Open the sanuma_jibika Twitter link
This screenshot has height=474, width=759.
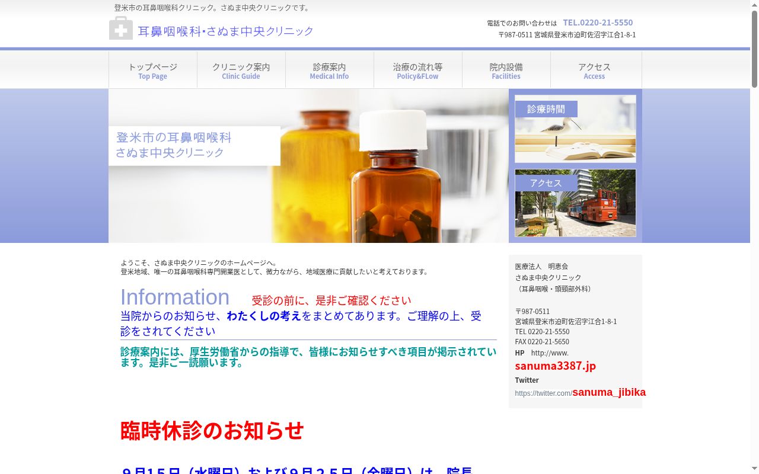click(609, 392)
